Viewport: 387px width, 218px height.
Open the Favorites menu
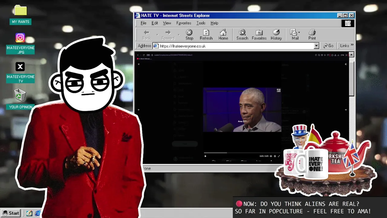click(x=184, y=23)
